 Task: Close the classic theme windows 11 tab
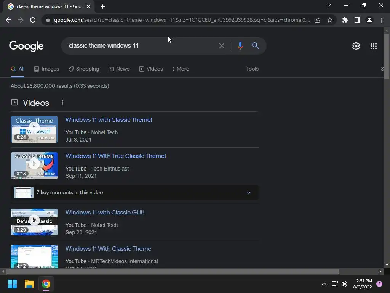pyautogui.click(x=88, y=6)
